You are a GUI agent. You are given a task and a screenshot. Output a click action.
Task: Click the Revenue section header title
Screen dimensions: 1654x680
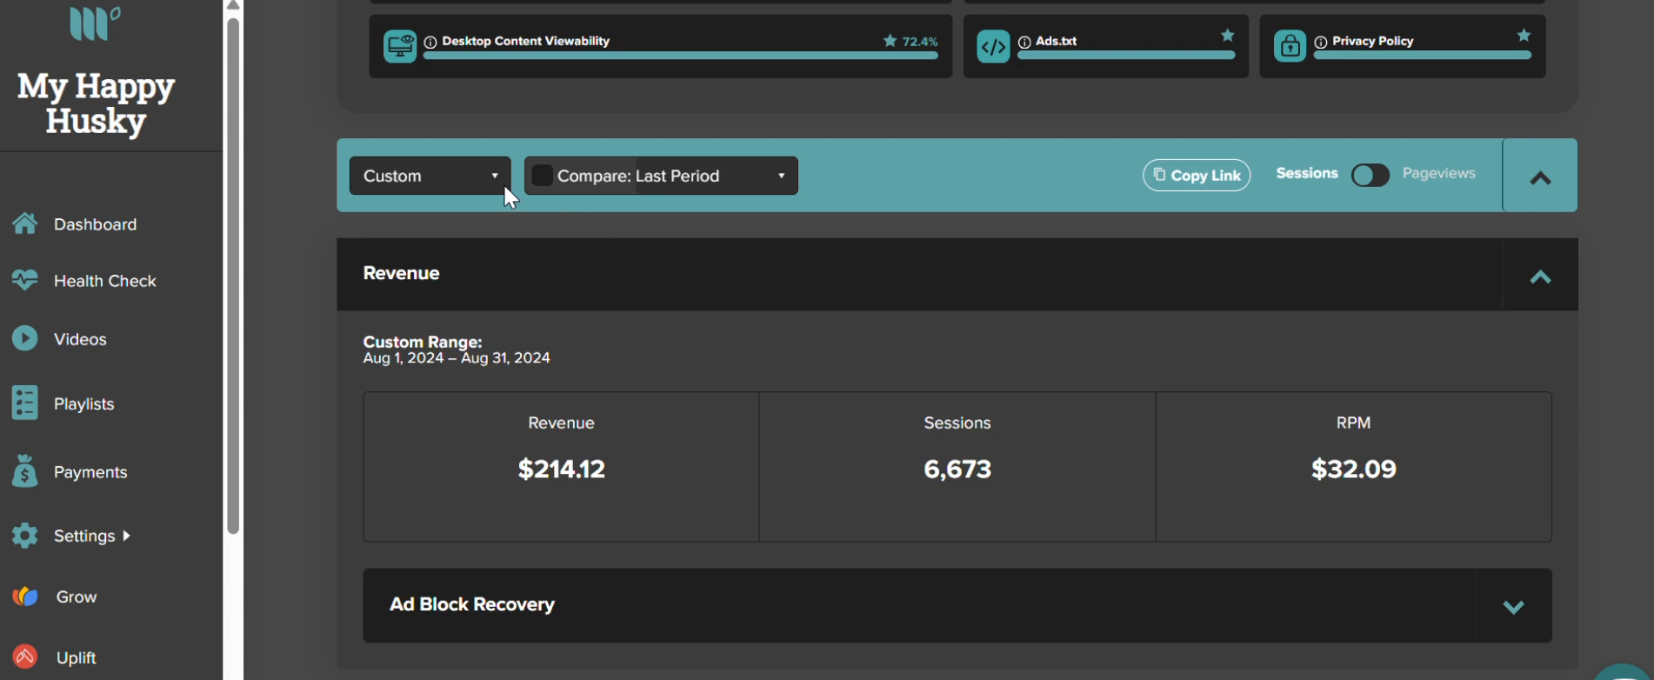(x=401, y=273)
